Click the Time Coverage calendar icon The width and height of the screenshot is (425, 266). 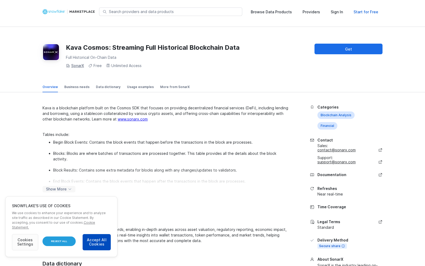[312, 207]
